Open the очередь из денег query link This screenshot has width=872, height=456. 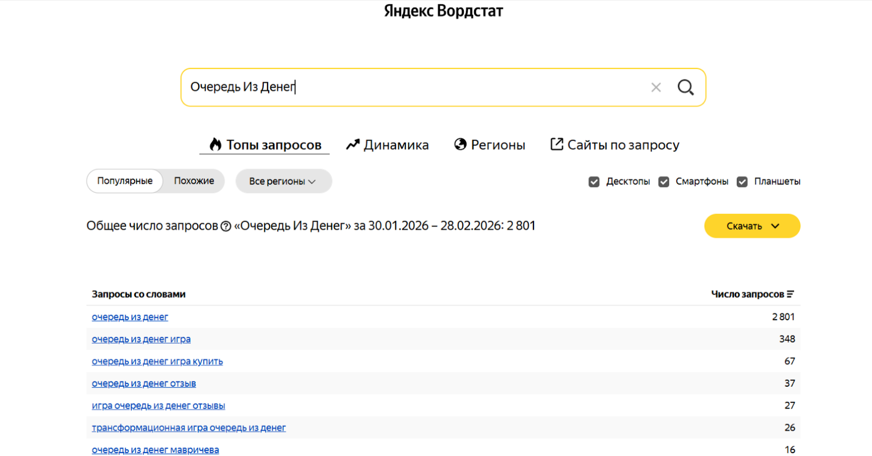pyautogui.click(x=130, y=317)
